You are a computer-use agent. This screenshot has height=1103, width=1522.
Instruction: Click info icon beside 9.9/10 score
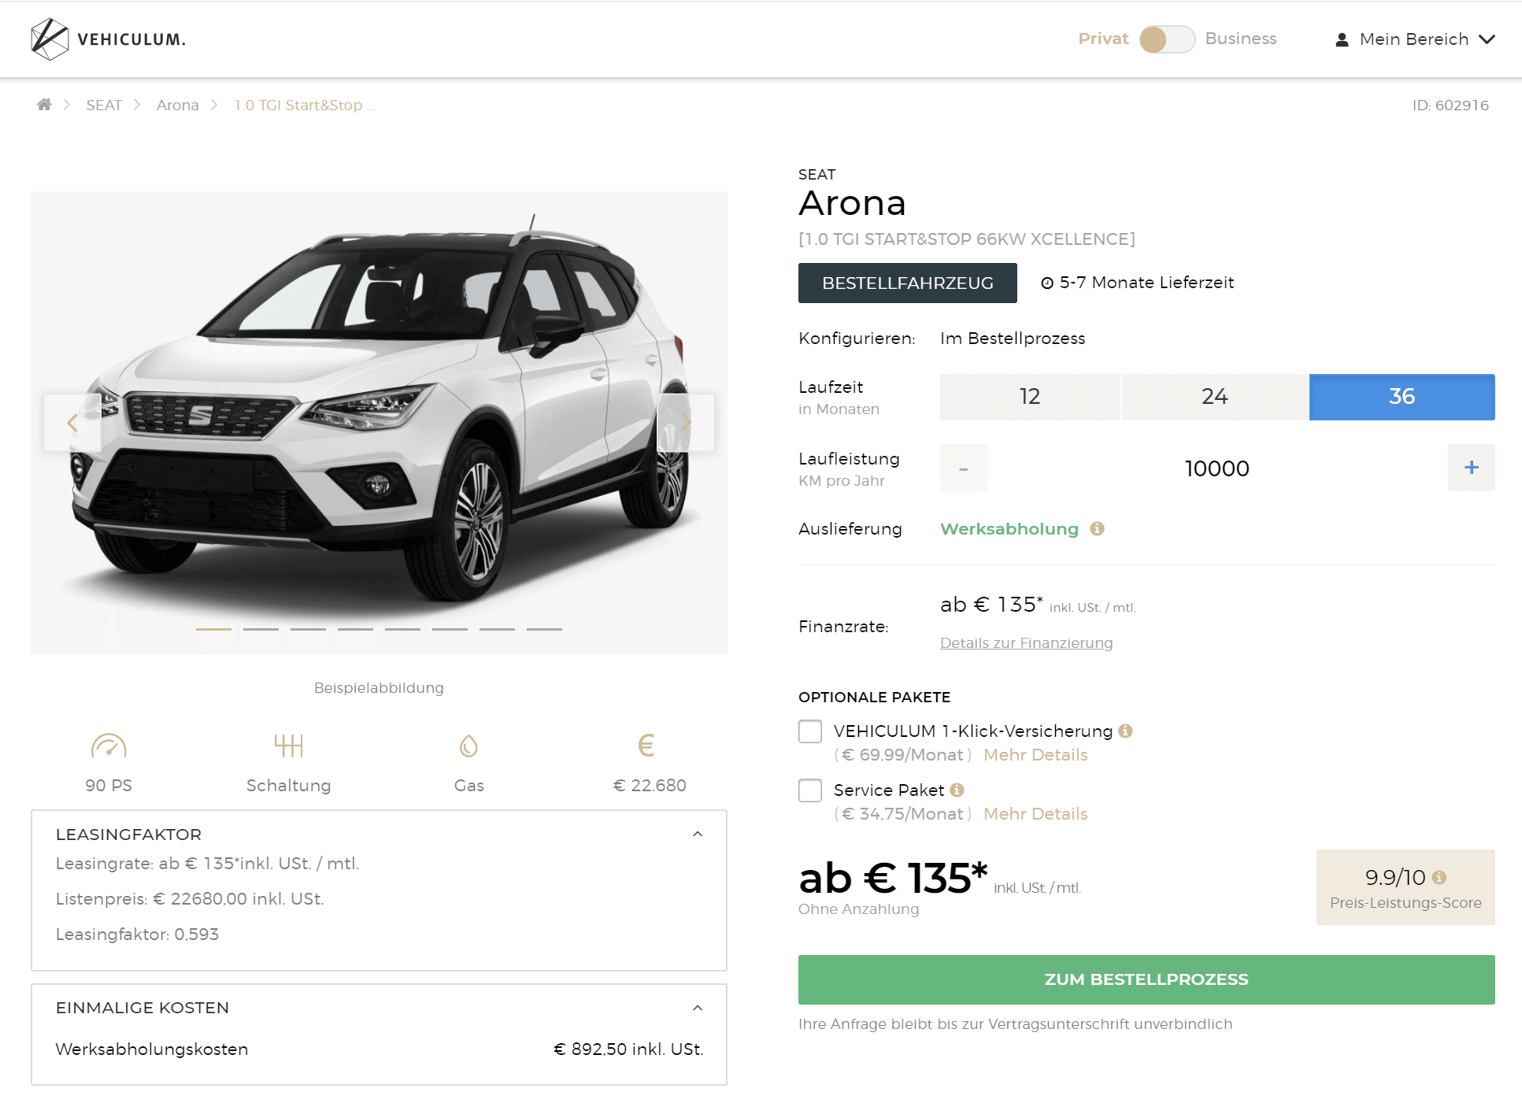click(x=1439, y=877)
